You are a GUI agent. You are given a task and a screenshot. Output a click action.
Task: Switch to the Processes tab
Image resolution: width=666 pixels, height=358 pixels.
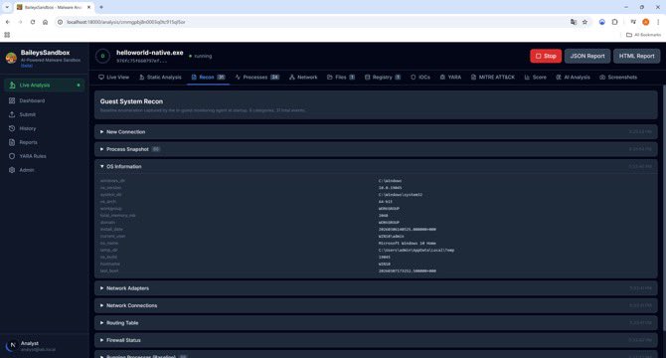point(257,78)
